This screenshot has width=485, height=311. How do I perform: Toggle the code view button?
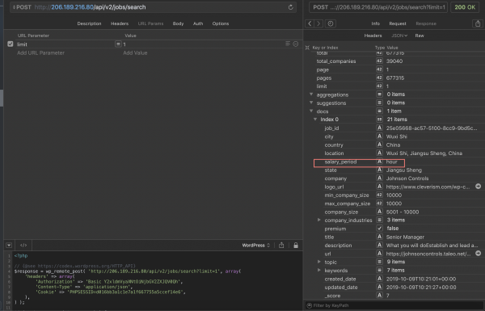(x=23, y=245)
